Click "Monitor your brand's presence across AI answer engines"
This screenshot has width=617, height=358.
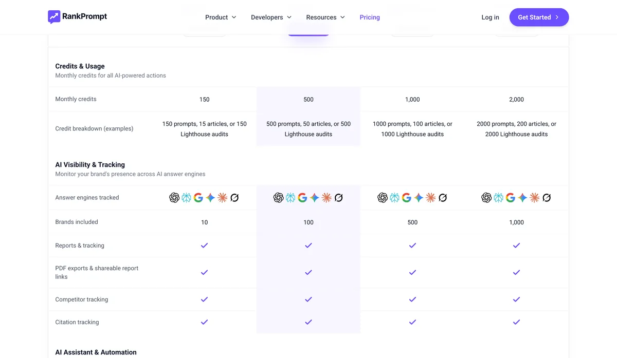coord(130,174)
